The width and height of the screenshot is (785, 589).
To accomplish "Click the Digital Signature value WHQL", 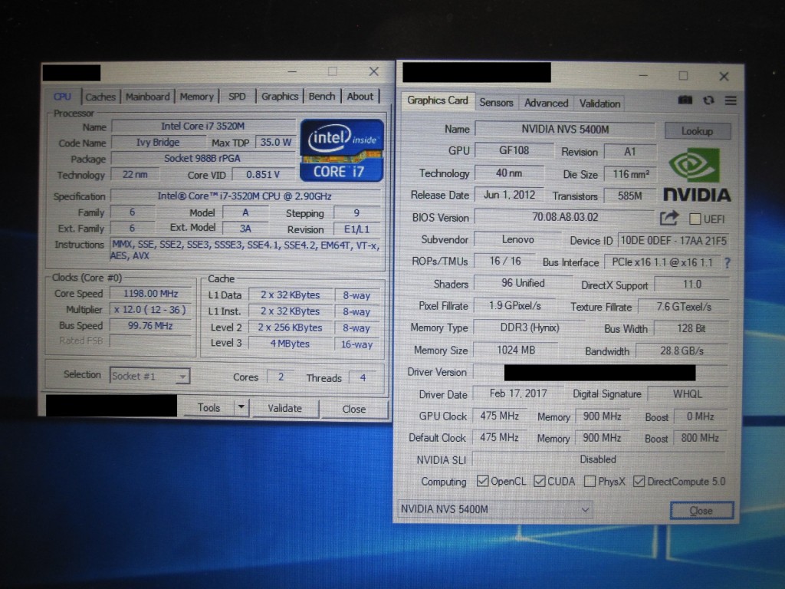I will [688, 394].
